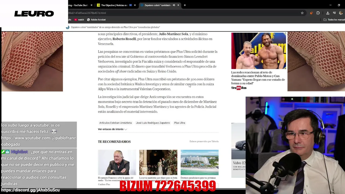Click the Tiramillas logo

239,88
